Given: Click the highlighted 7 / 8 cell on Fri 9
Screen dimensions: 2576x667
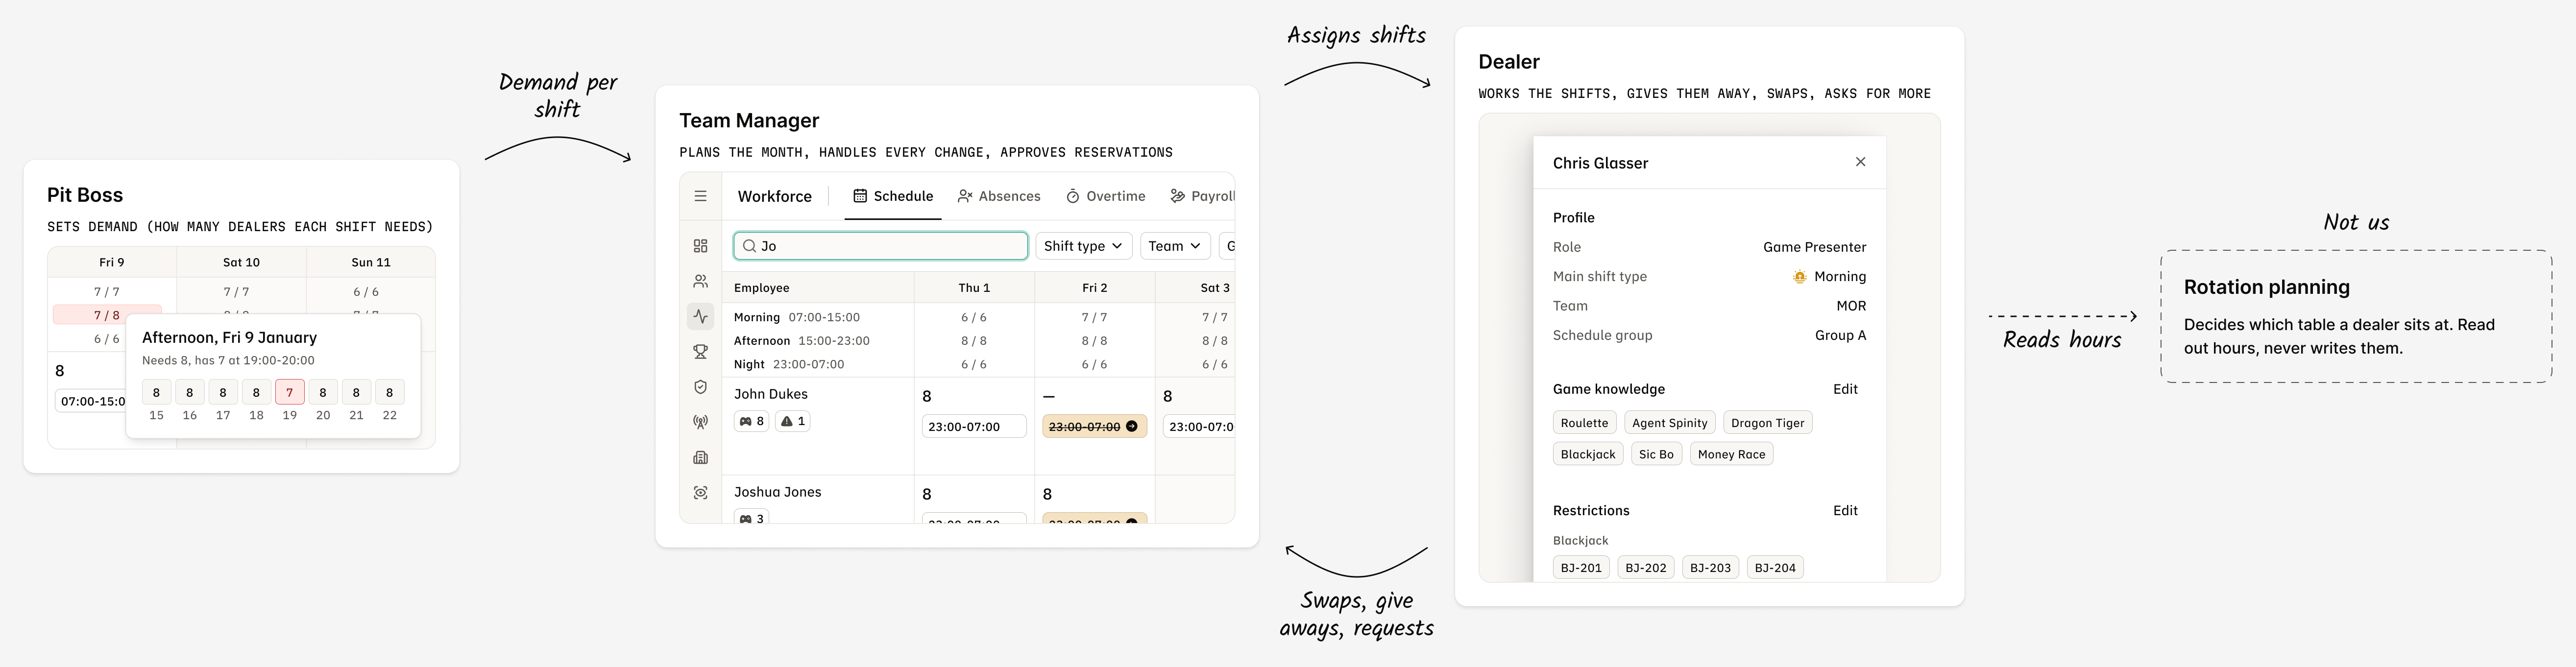Looking at the screenshot, I should click(x=107, y=315).
